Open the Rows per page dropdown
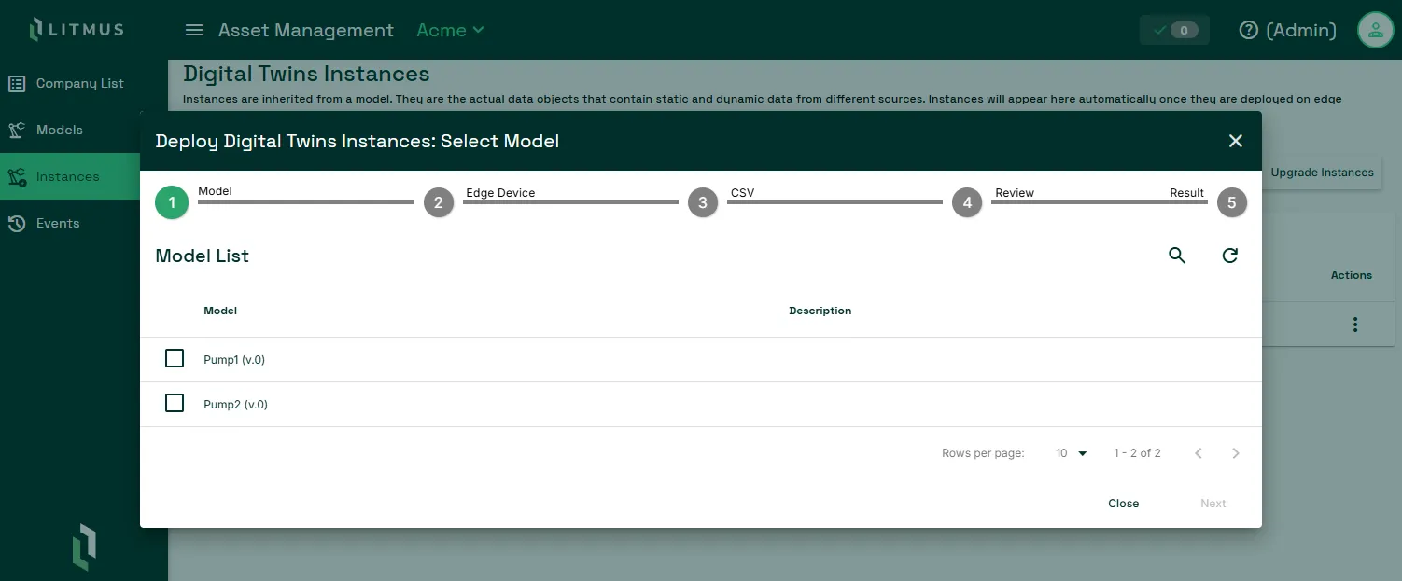 point(1072,453)
